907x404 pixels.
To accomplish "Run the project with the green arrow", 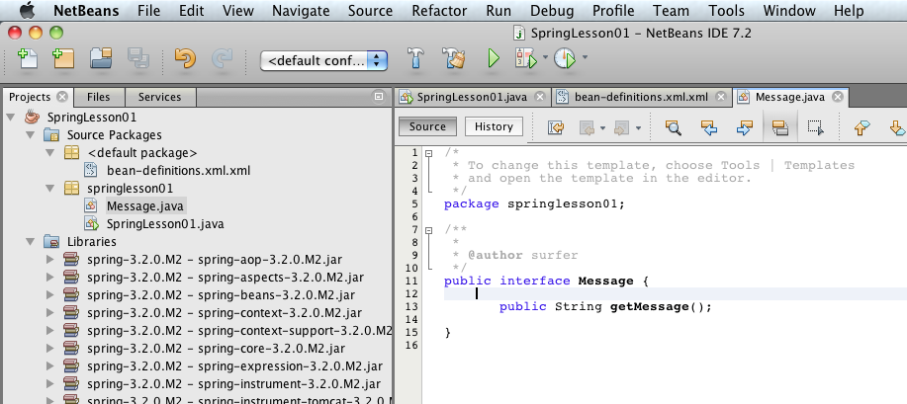I will 494,58.
